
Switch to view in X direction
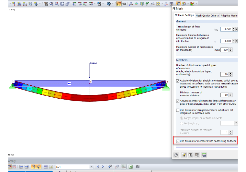[74, 4]
